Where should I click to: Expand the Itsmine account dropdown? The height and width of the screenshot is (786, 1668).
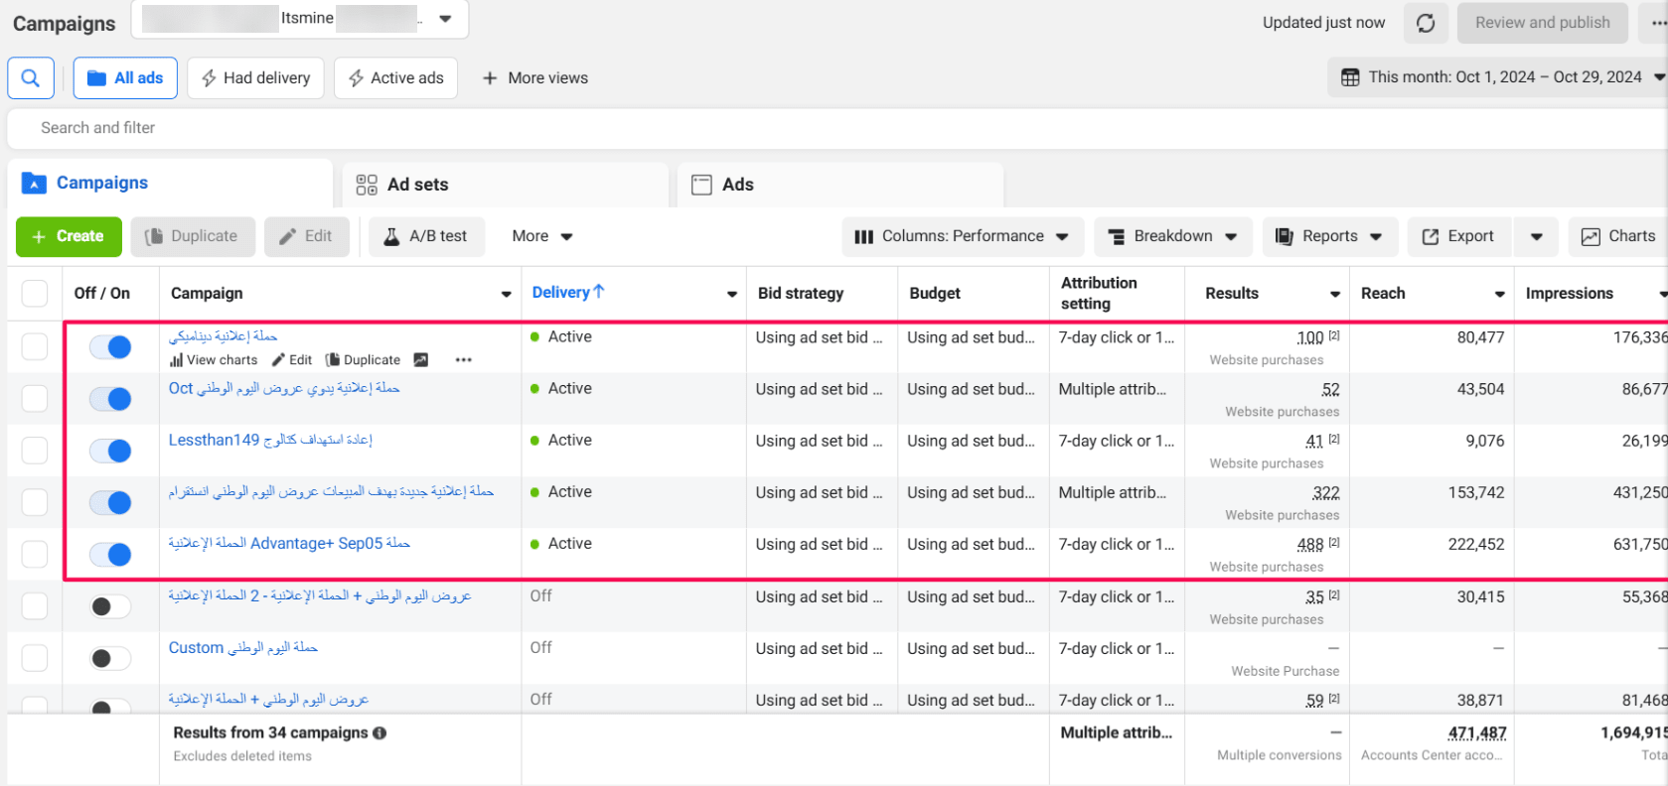(x=445, y=19)
